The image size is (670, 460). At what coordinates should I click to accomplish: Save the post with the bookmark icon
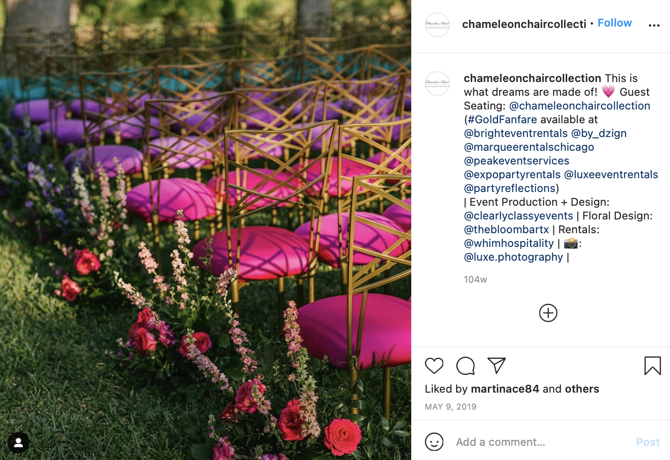pyautogui.click(x=653, y=366)
